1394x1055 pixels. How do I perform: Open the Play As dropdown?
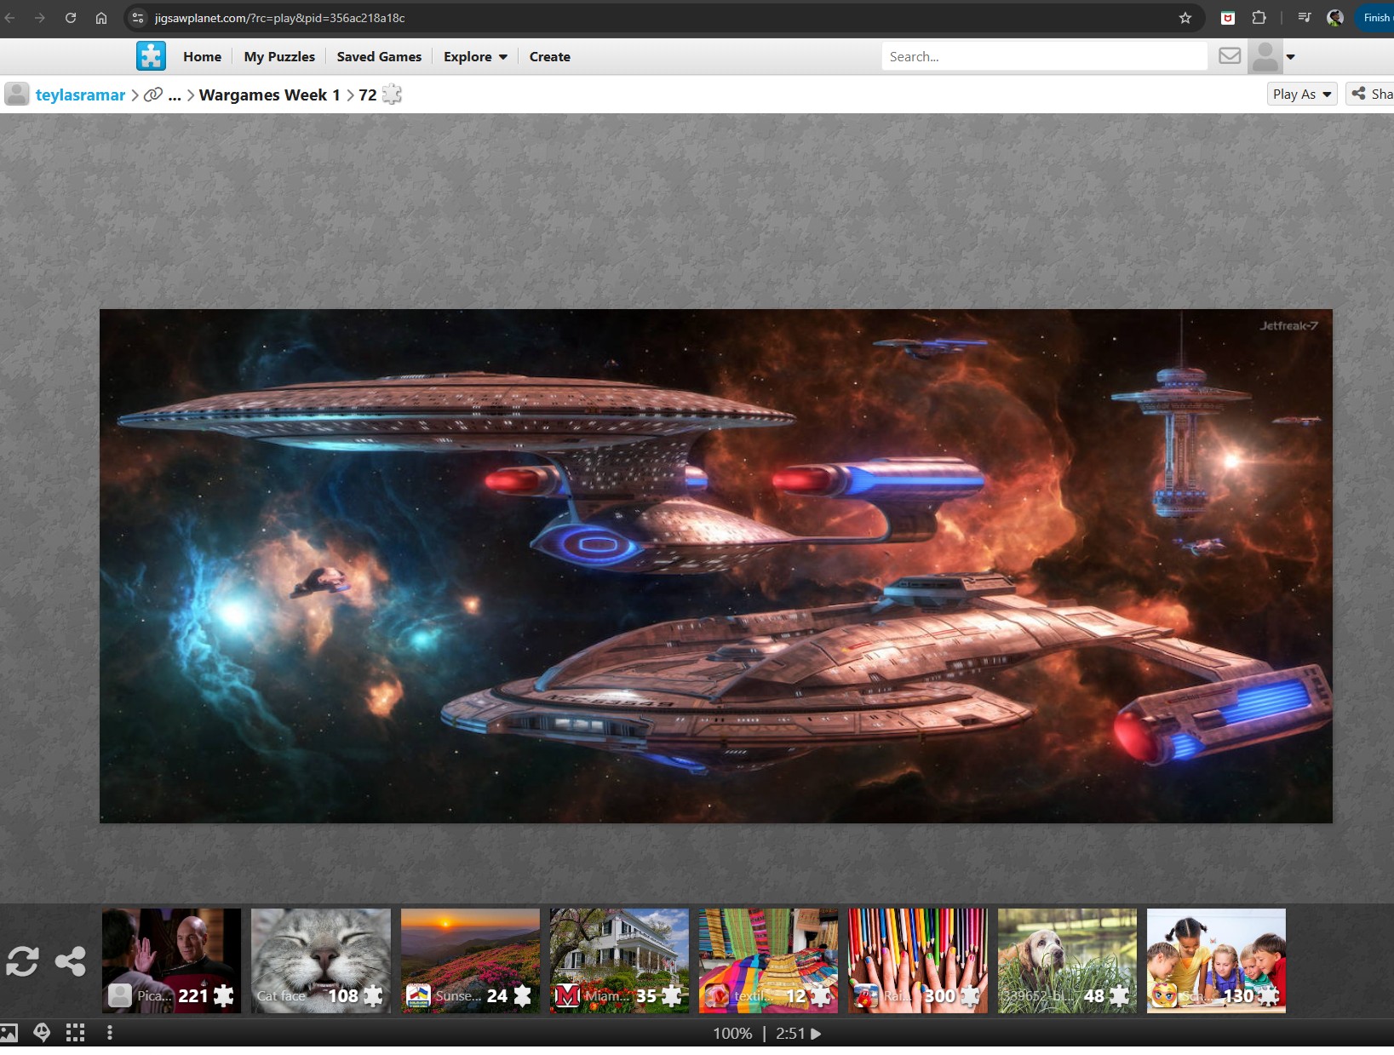point(1301,95)
